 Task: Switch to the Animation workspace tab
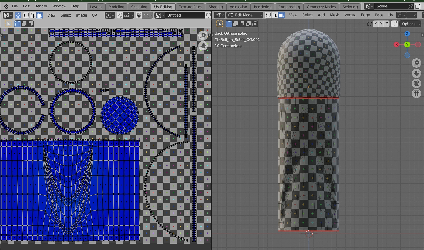[238, 7]
